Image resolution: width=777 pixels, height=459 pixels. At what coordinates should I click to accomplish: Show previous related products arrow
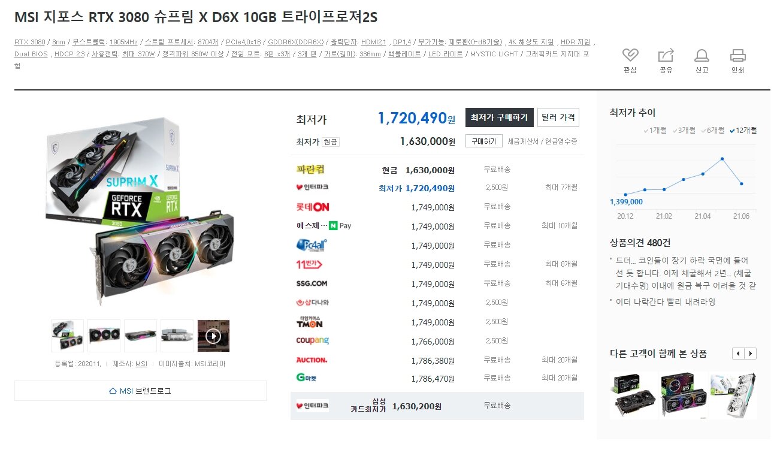click(738, 354)
